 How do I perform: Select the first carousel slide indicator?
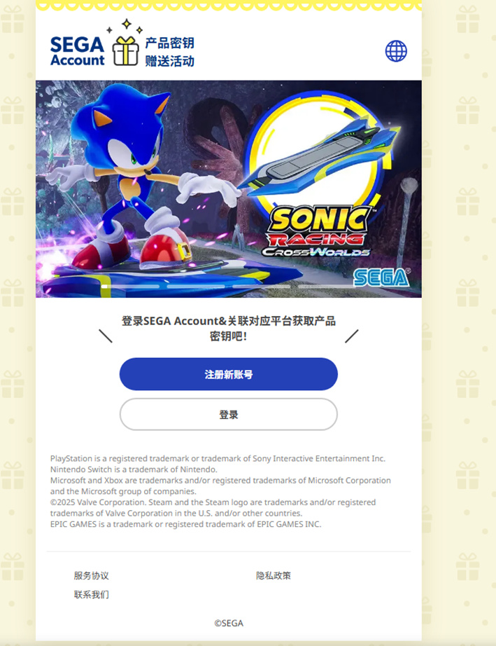click(130, 287)
